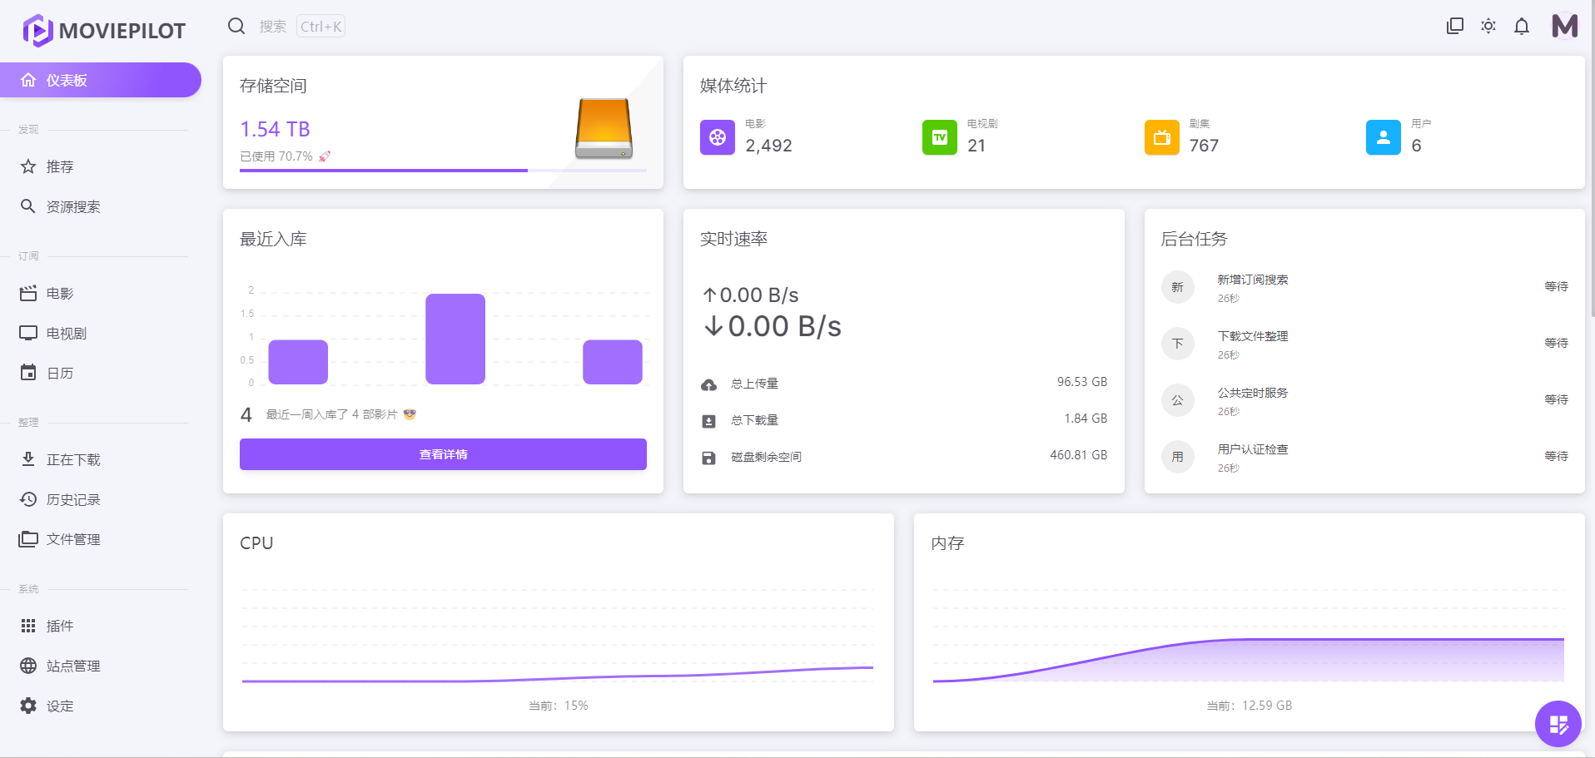Open 历史记录 in sidebar

tap(100, 499)
